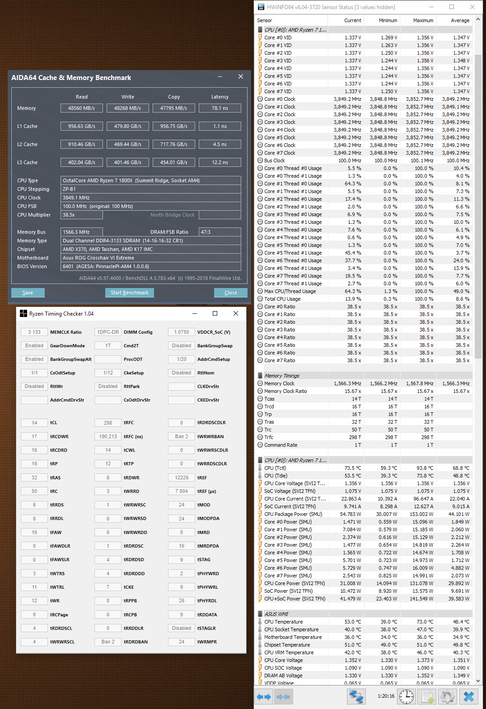
Task: Click the L1 Cache Write 479.80 GB/s field
Action: pyautogui.click(x=128, y=126)
